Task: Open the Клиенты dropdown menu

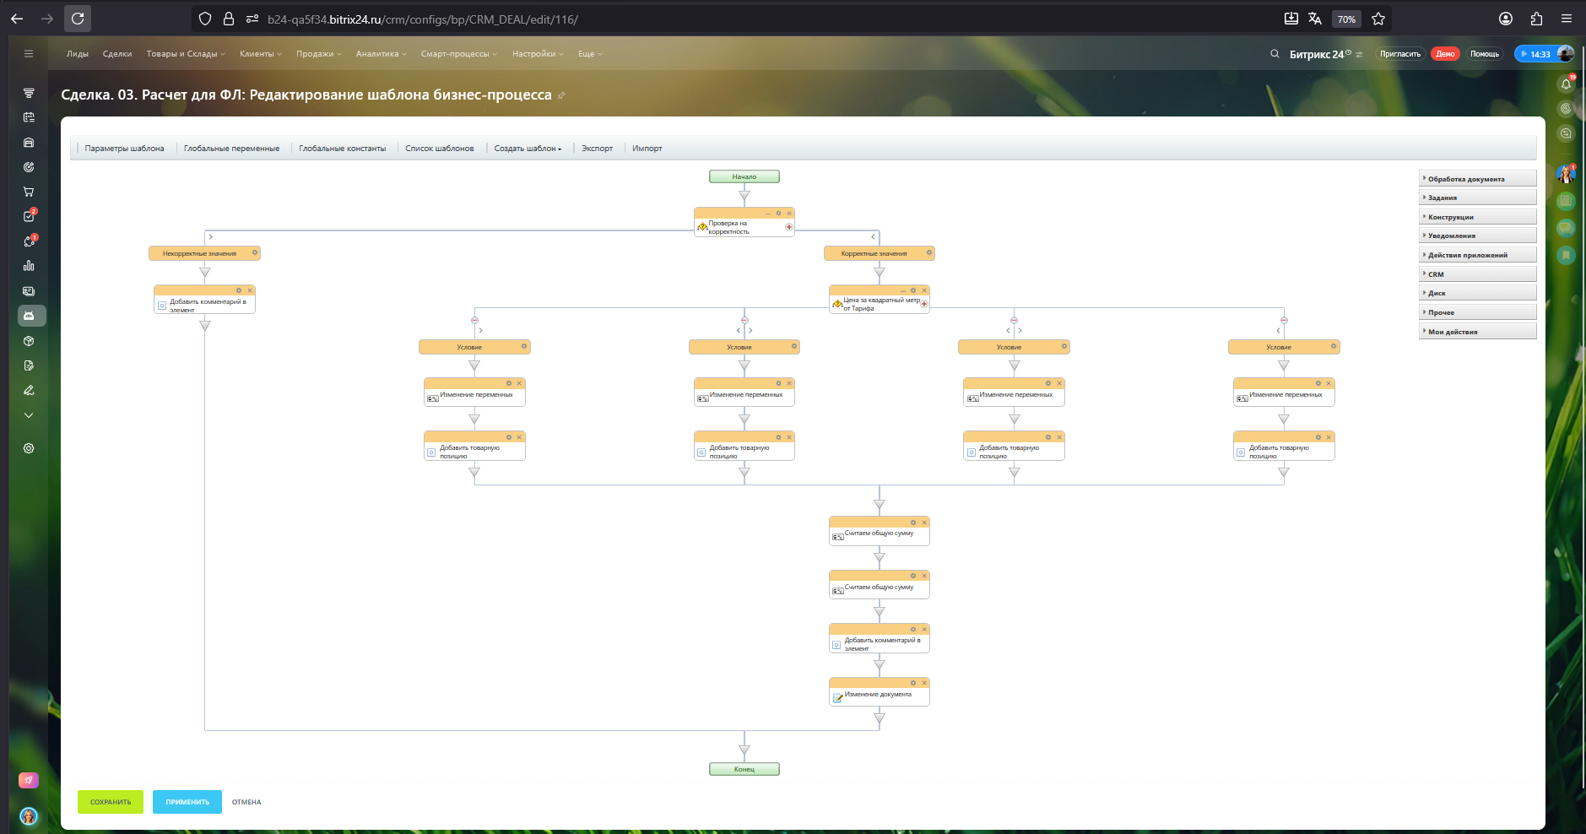Action: pyautogui.click(x=260, y=54)
